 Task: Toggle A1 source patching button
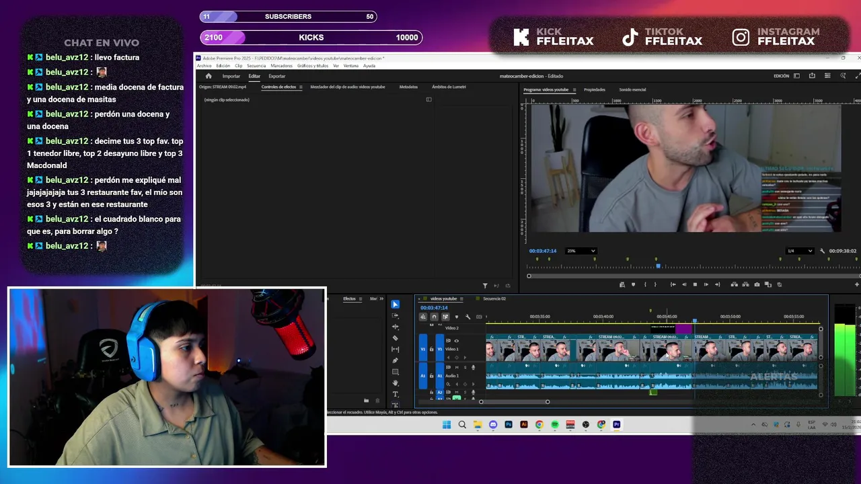[x=423, y=376]
